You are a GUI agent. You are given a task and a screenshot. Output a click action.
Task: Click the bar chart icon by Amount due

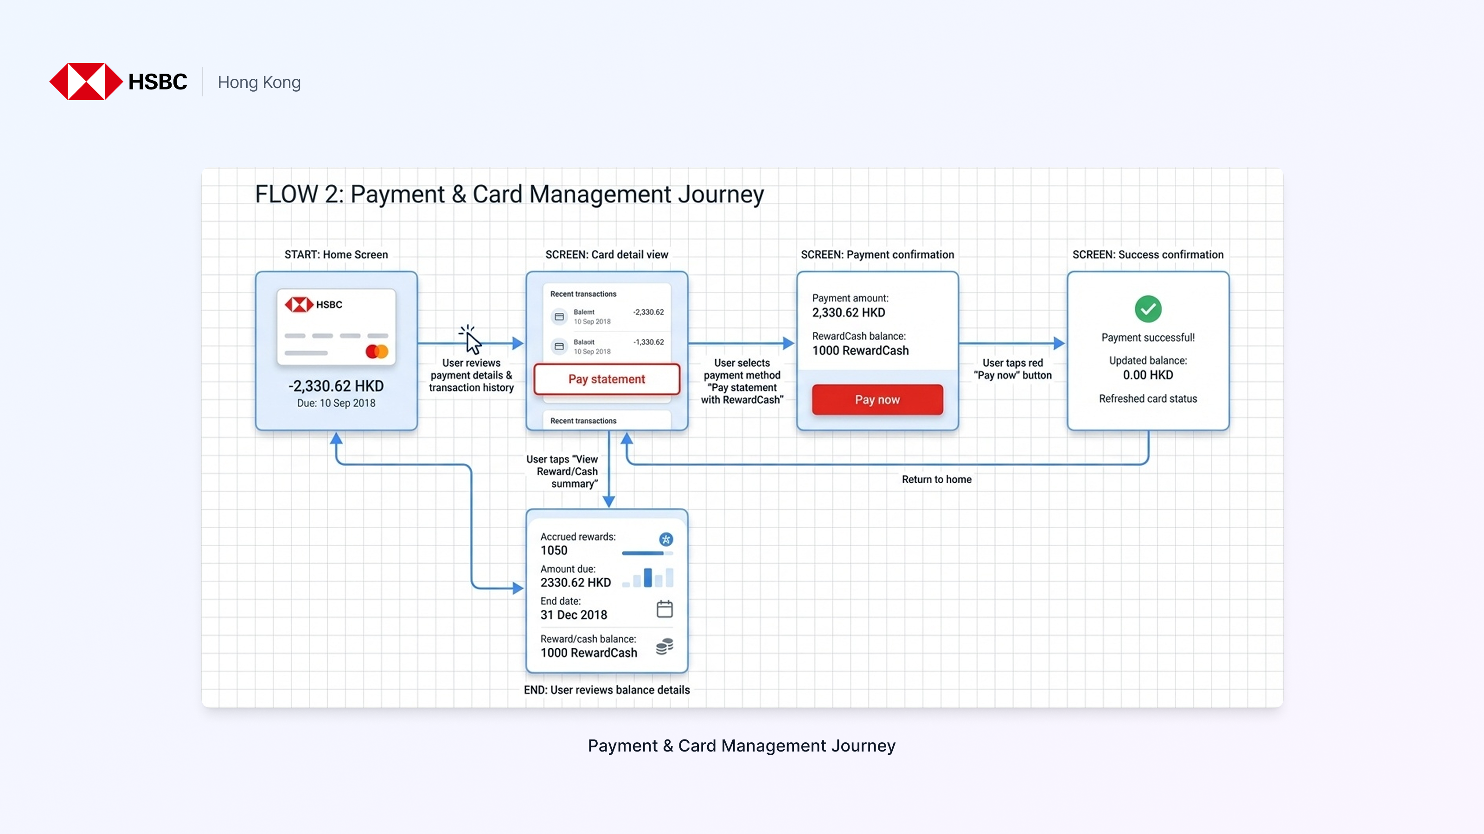[x=649, y=577]
